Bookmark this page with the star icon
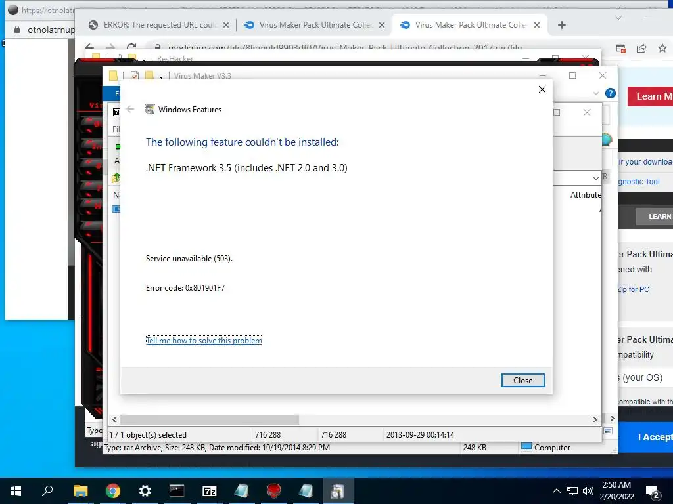 662,48
